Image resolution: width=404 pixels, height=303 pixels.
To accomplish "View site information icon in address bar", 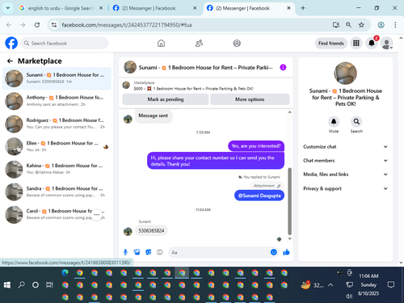I will (54, 25).
